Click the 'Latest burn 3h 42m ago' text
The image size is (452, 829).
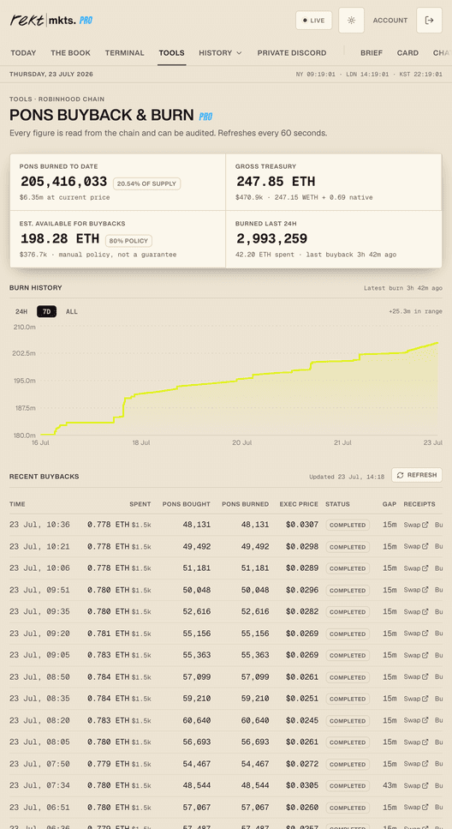[403, 288]
